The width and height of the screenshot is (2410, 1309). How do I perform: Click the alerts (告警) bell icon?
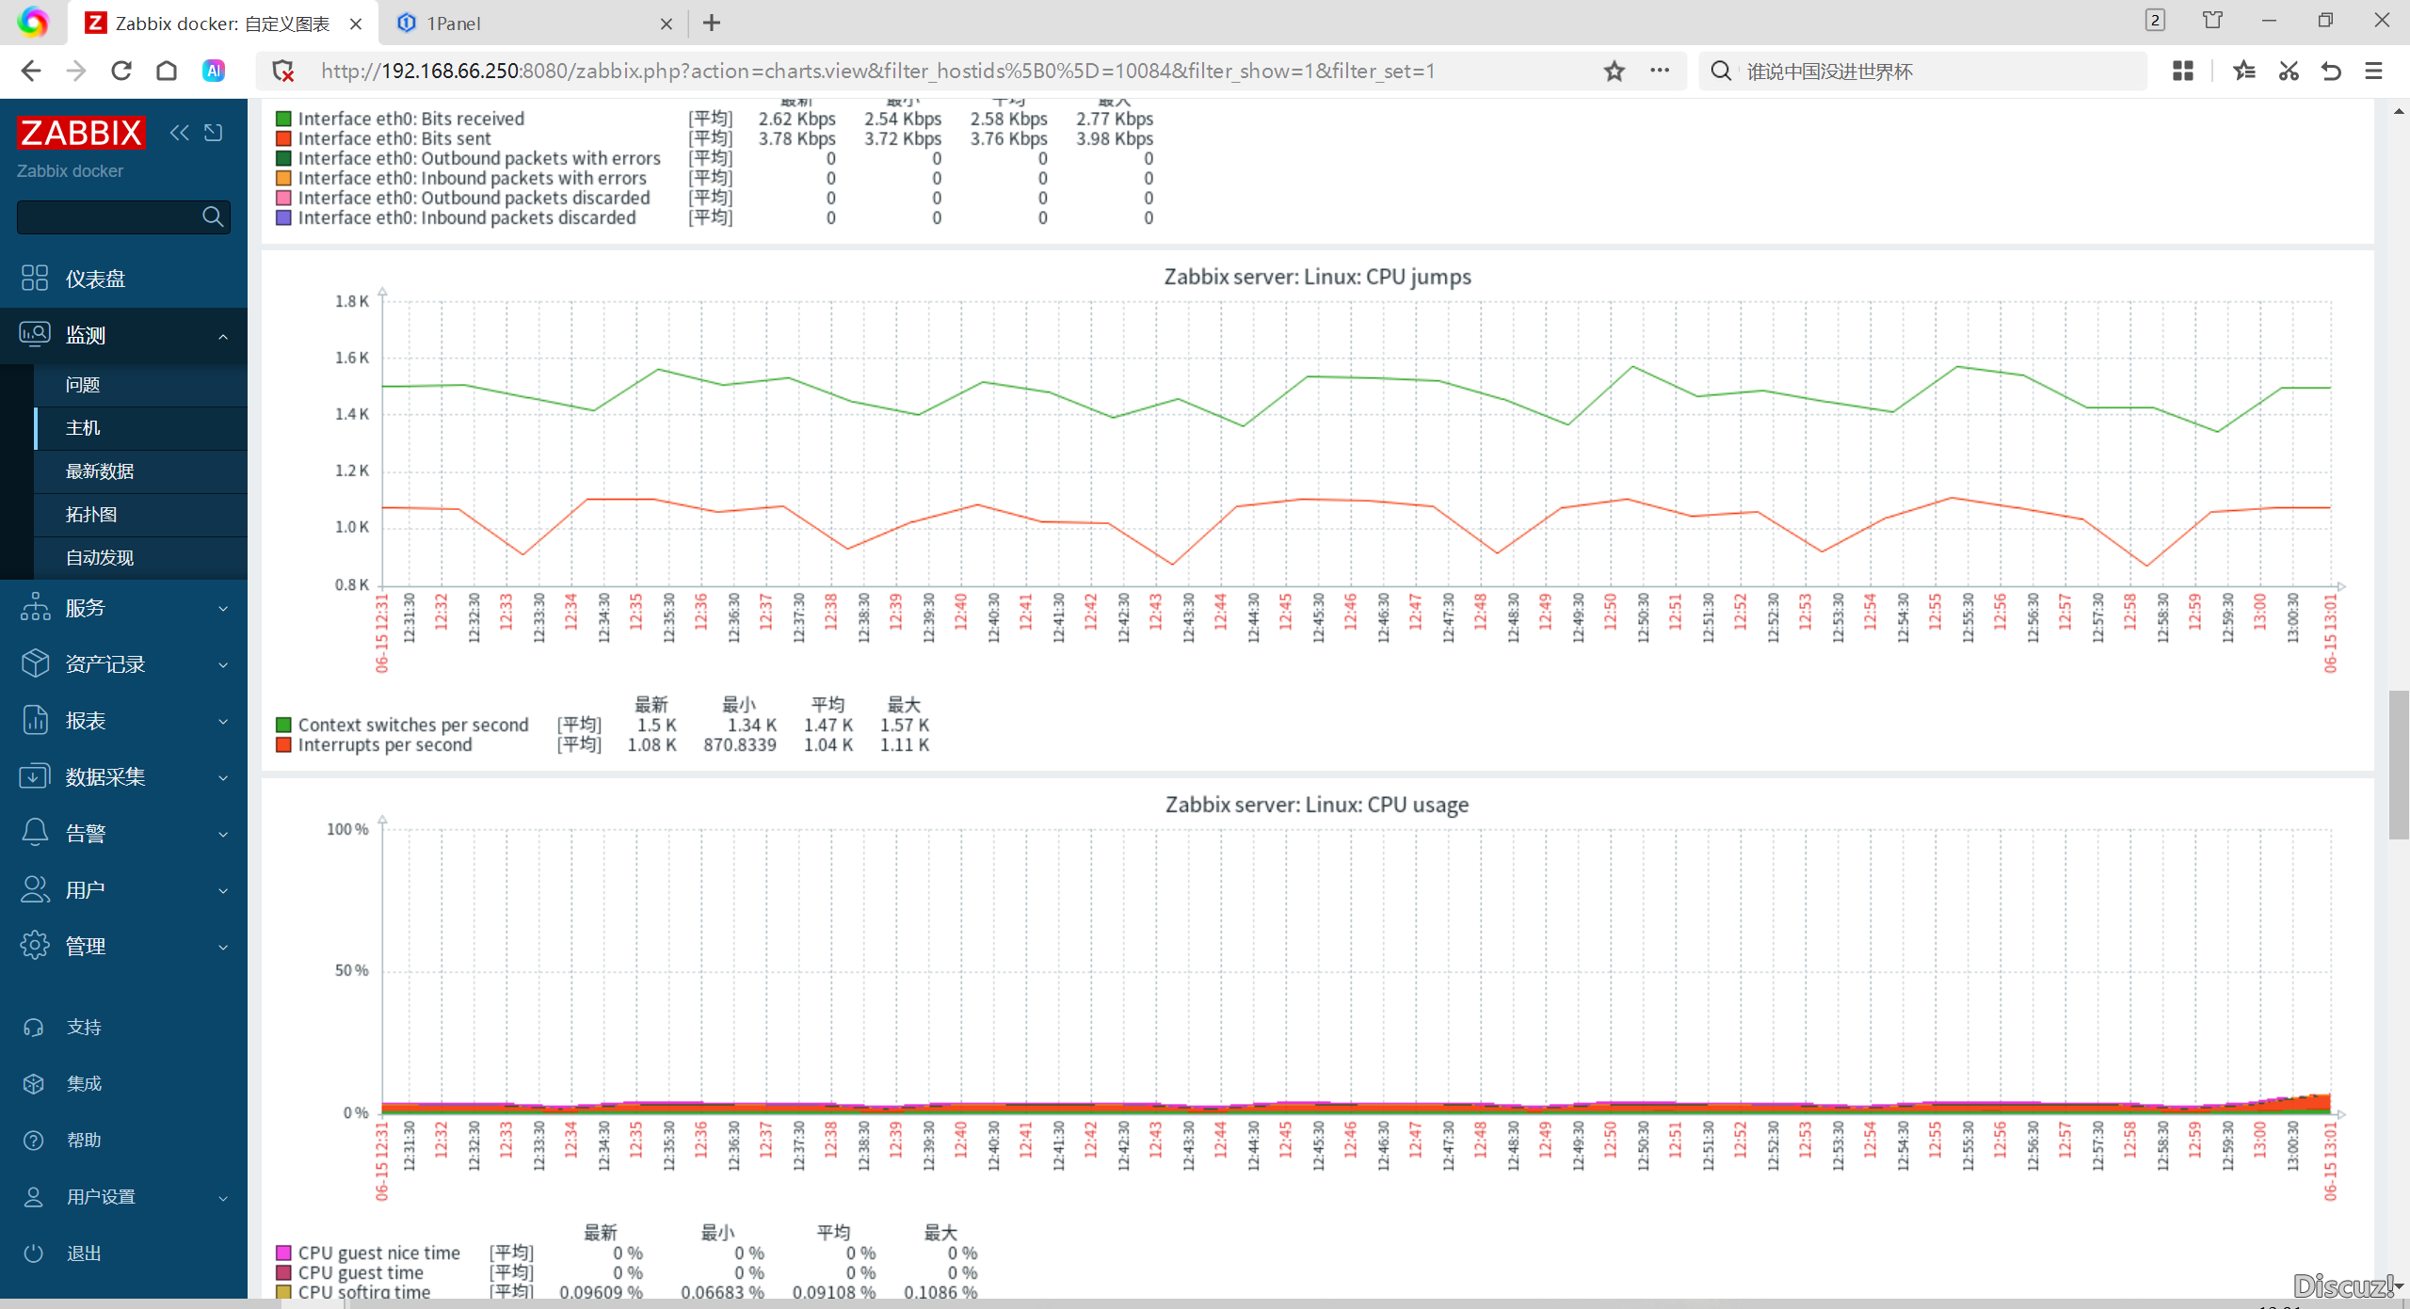(x=35, y=833)
